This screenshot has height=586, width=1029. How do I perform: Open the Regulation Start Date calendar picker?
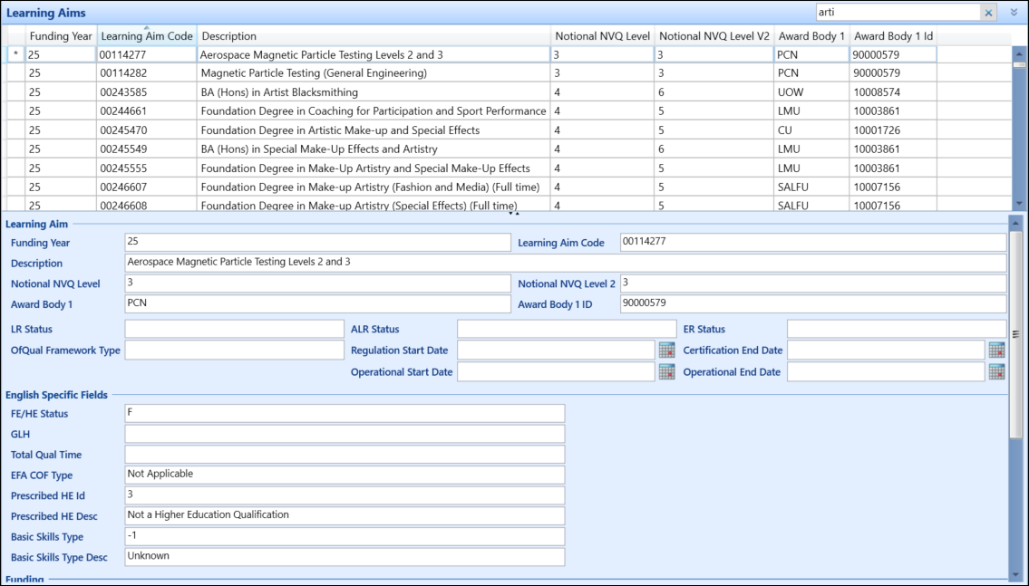[x=666, y=351]
